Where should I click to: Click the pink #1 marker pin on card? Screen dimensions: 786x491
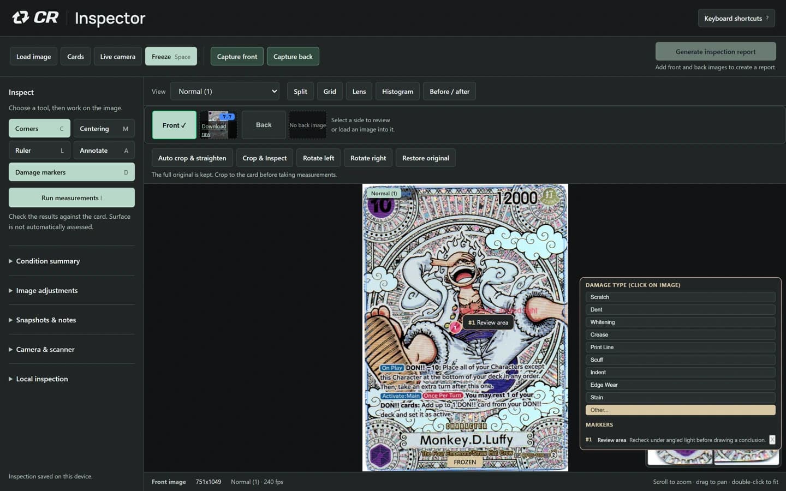click(455, 327)
